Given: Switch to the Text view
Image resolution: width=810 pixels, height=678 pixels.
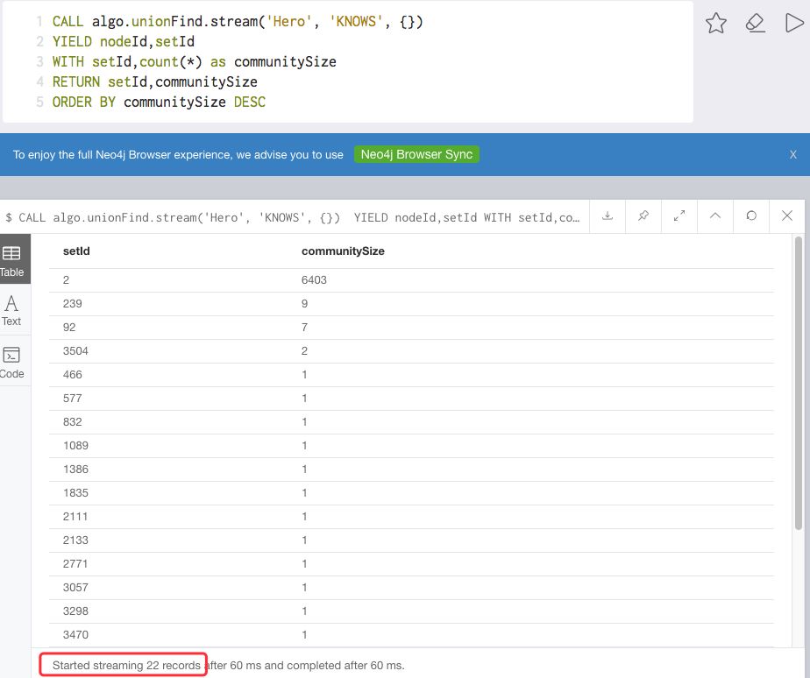Looking at the screenshot, I should (12, 310).
